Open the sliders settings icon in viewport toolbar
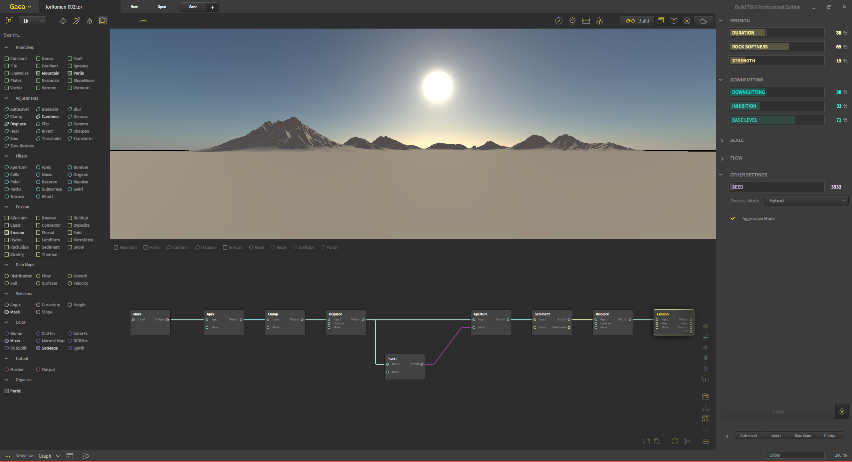 (x=599, y=21)
